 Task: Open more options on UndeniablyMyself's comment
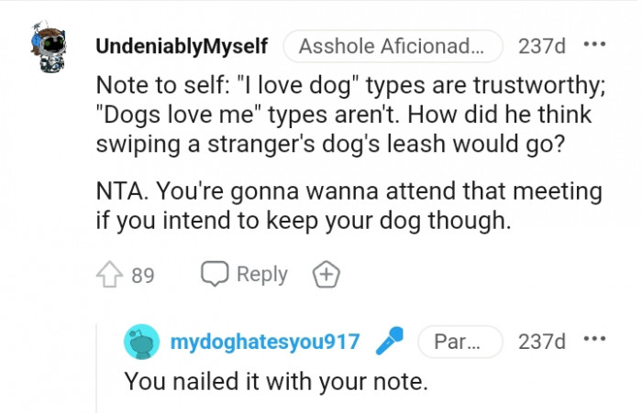(x=594, y=45)
